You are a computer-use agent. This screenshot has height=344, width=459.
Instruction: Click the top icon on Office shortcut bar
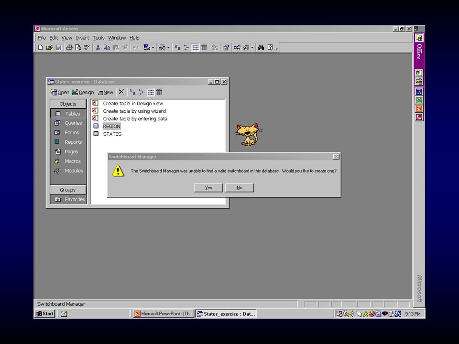click(419, 38)
